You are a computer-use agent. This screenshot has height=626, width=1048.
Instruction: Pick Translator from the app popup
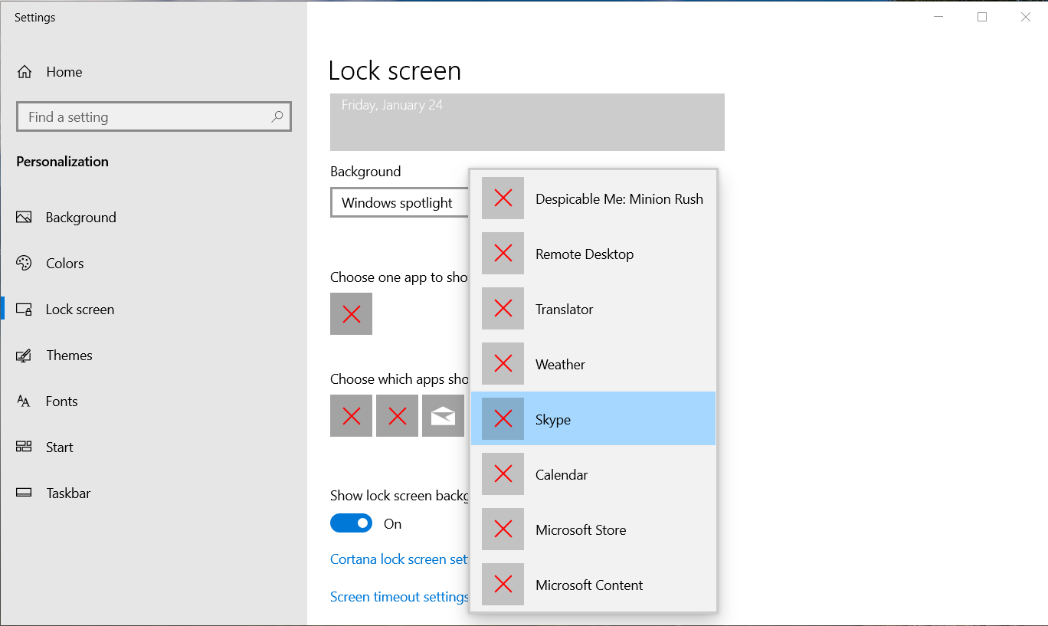593,309
